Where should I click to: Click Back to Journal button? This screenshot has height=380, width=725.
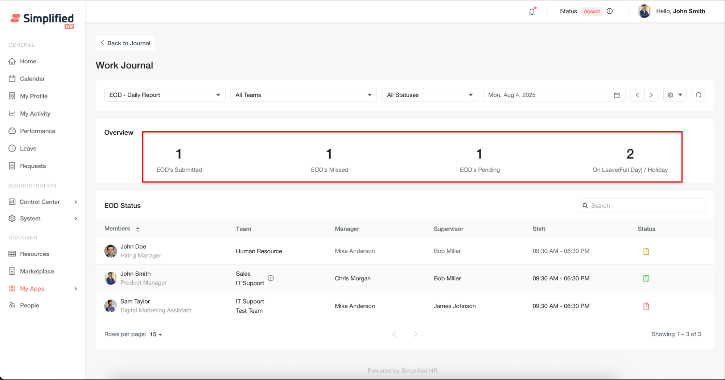[125, 43]
